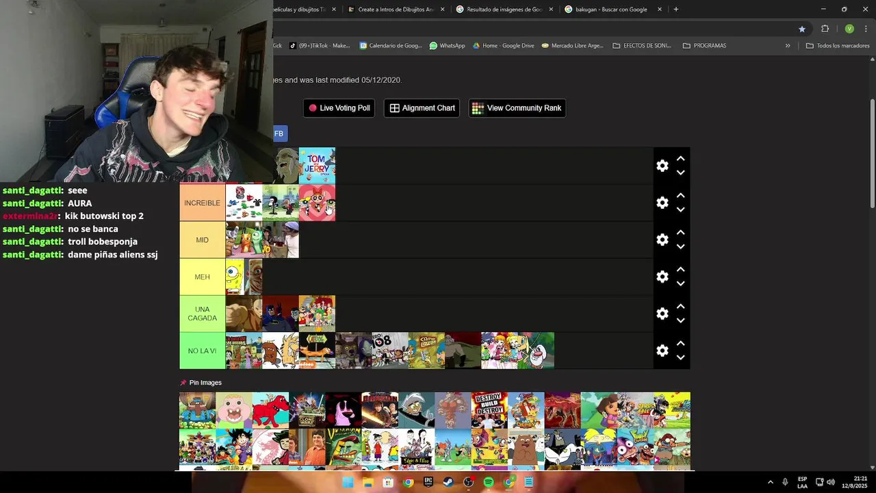Image resolution: width=876 pixels, height=493 pixels.
Task: Switch to Create a Intros de Dibujitos tab
Action: (397, 10)
